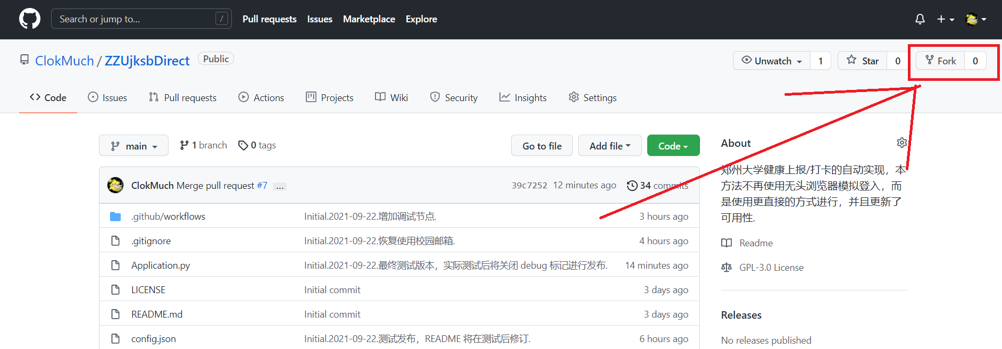The image size is (1002, 349).
Task: Open commit message of .gitignore row
Action: tap(380, 240)
